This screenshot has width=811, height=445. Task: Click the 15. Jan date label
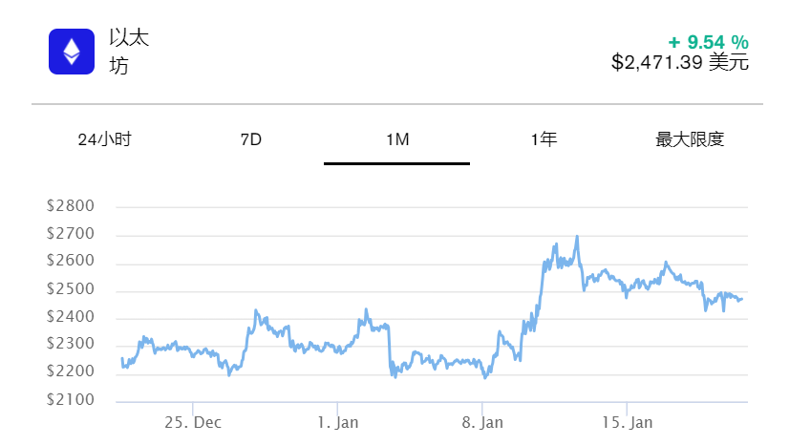(x=628, y=422)
